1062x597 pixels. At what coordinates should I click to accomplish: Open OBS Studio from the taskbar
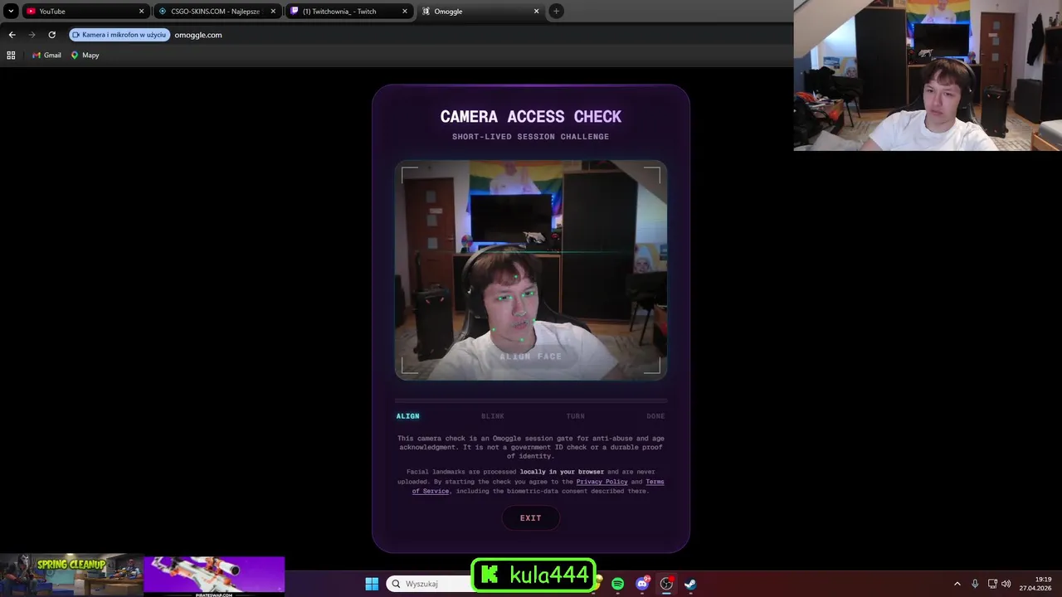(x=666, y=584)
